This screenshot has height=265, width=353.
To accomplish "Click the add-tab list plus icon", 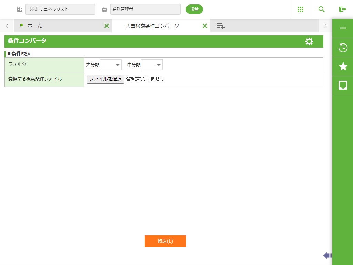I will coord(221,26).
